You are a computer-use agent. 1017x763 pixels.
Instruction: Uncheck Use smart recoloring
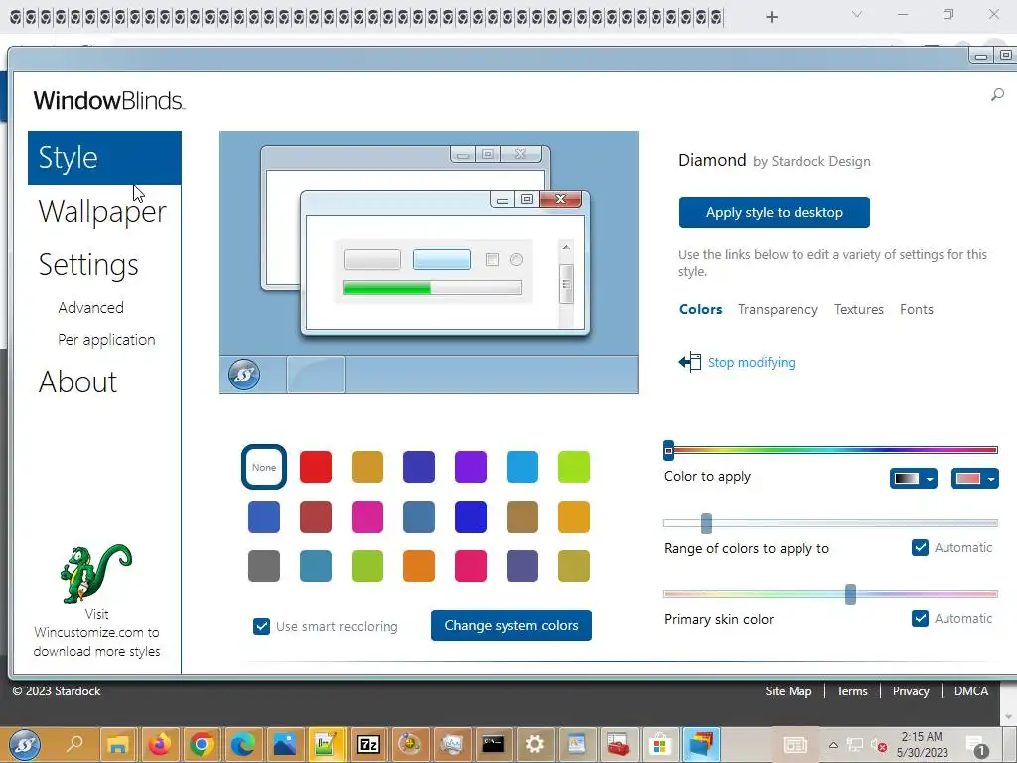(261, 626)
